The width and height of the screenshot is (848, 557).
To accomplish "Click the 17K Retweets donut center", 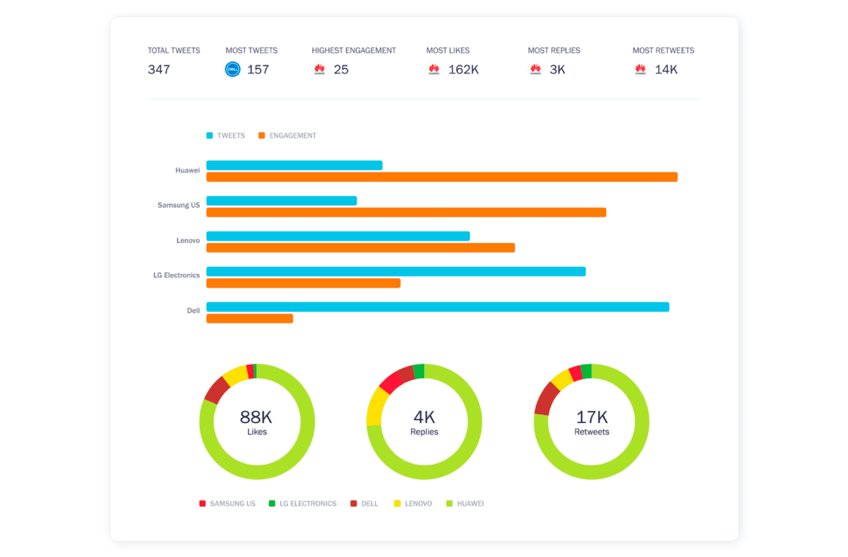I will 591,422.
